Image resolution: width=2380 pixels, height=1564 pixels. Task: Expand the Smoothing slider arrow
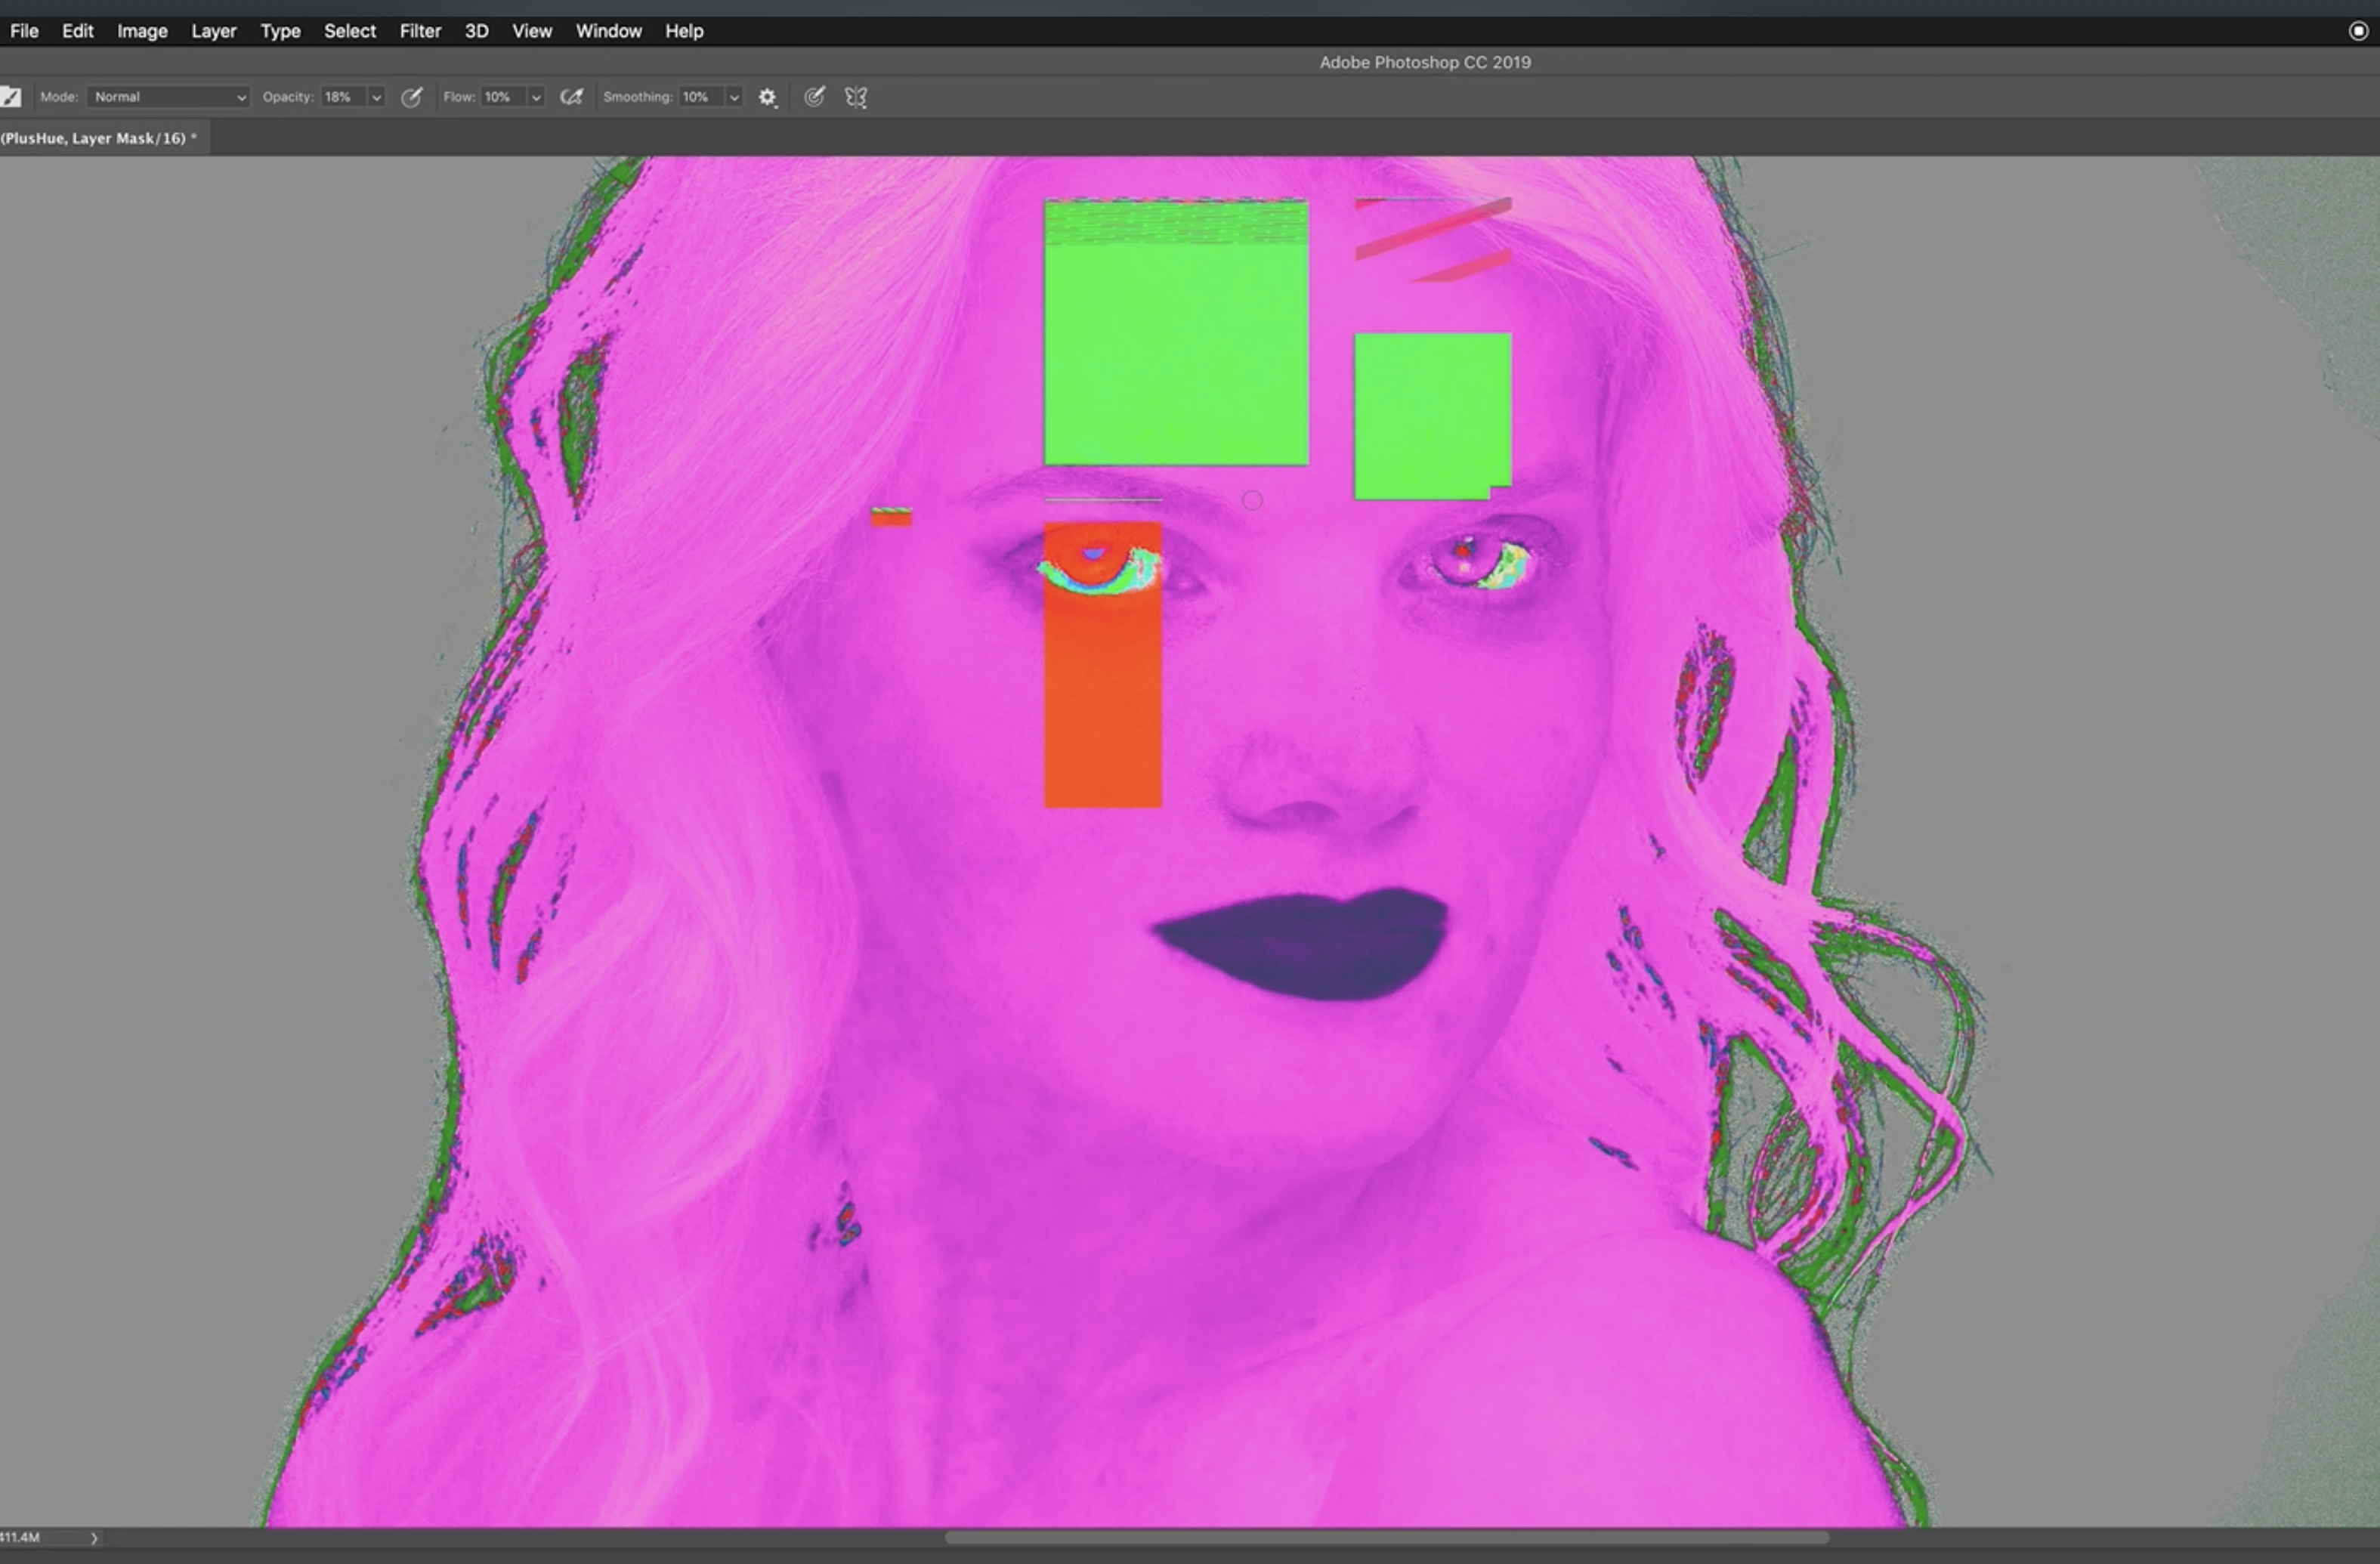point(734,97)
